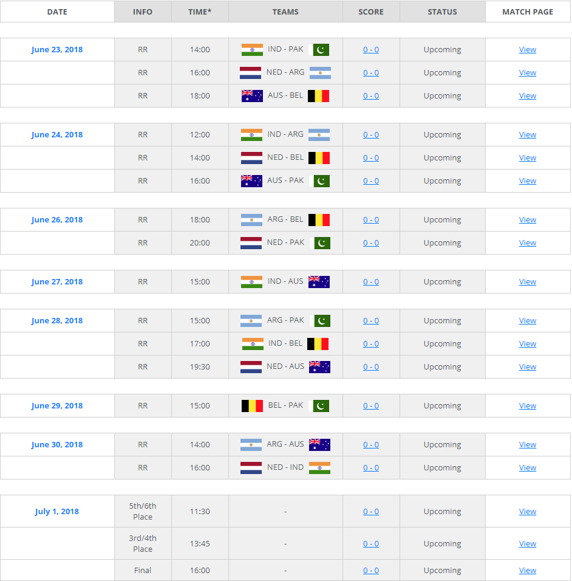Click Australia flag in IND - AUS match

pos(319,282)
